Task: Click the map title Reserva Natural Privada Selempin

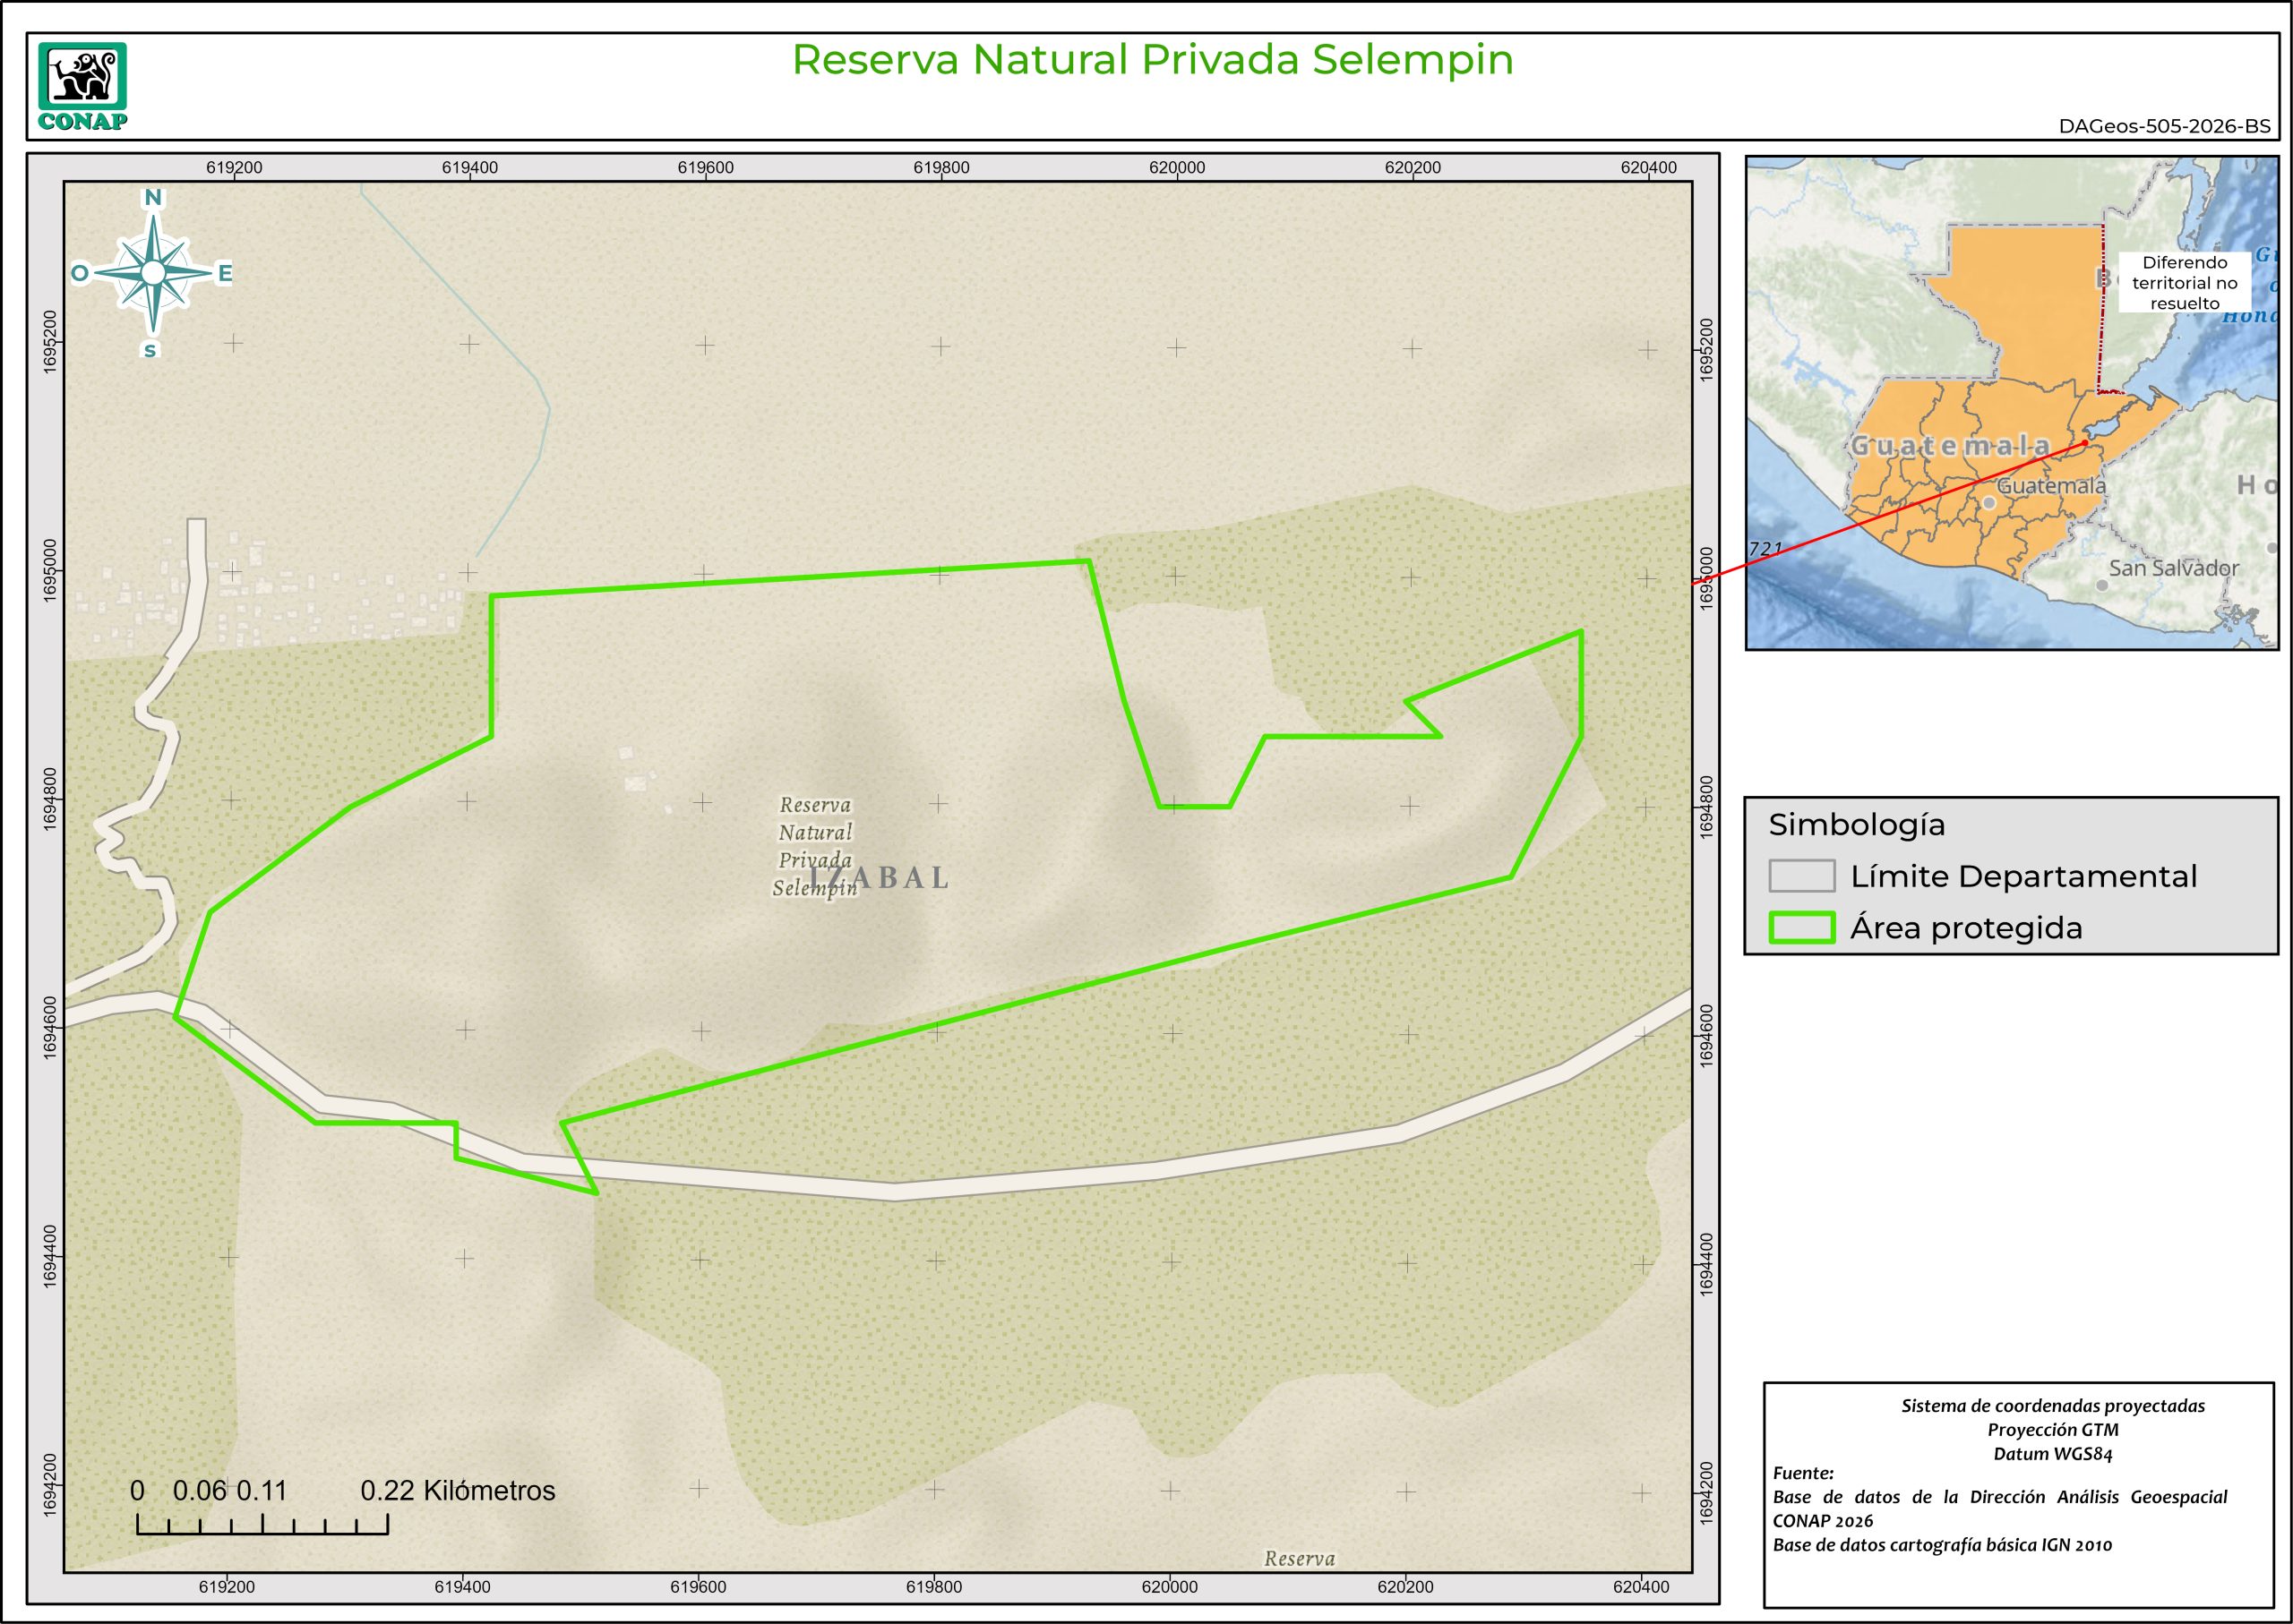Action: coord(1153,60)
